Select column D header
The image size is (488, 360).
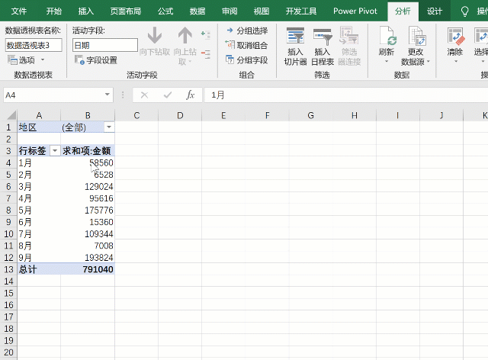(x=180, y=115)
